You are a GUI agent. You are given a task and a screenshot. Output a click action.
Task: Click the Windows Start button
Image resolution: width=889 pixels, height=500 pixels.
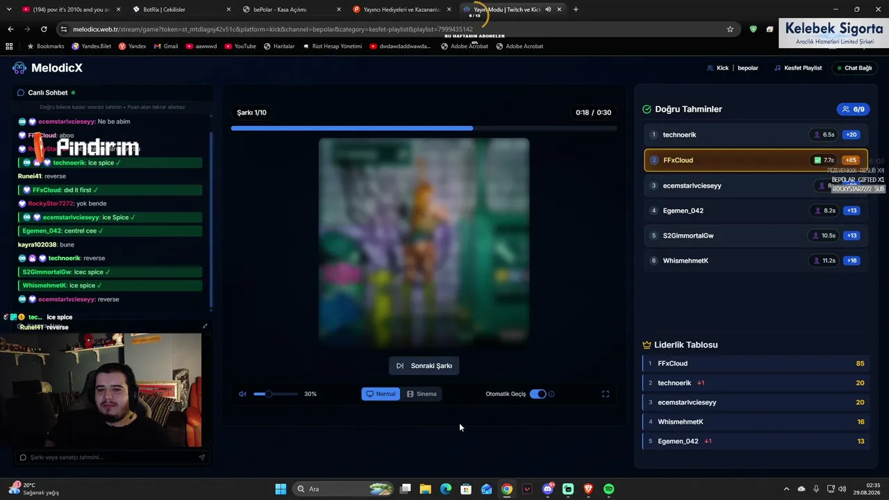point(281,489)
